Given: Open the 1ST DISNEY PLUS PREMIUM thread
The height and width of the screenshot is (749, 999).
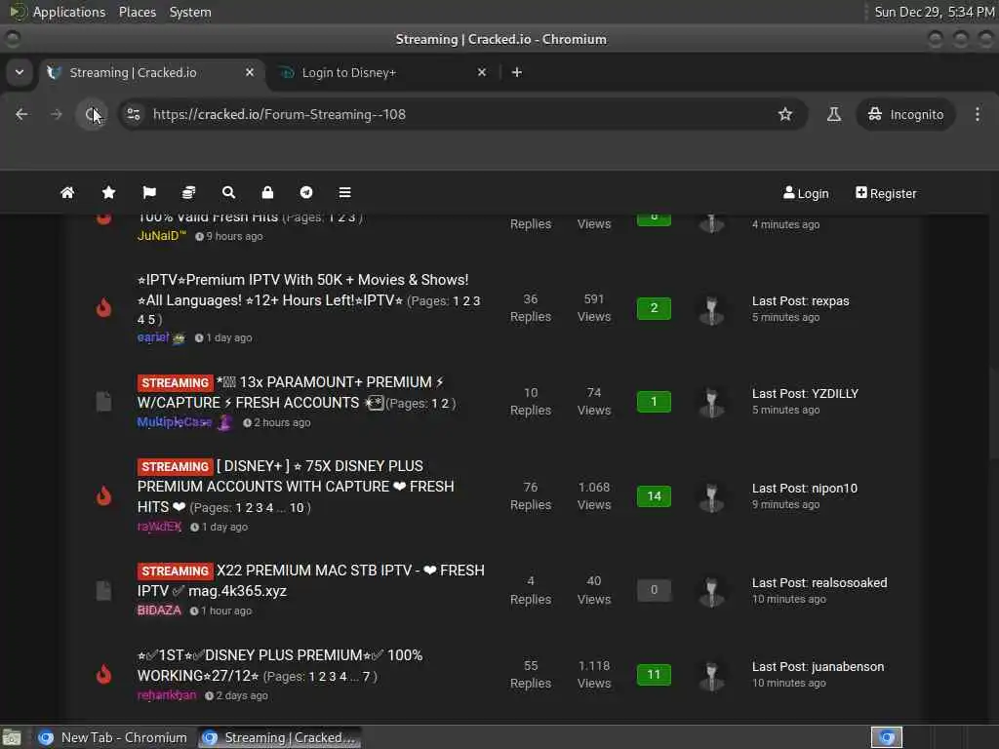Looking at the screenshot, I should click(280, 665).
